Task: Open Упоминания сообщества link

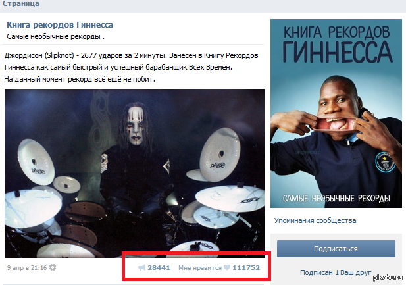Action: (x=315, y=220)
